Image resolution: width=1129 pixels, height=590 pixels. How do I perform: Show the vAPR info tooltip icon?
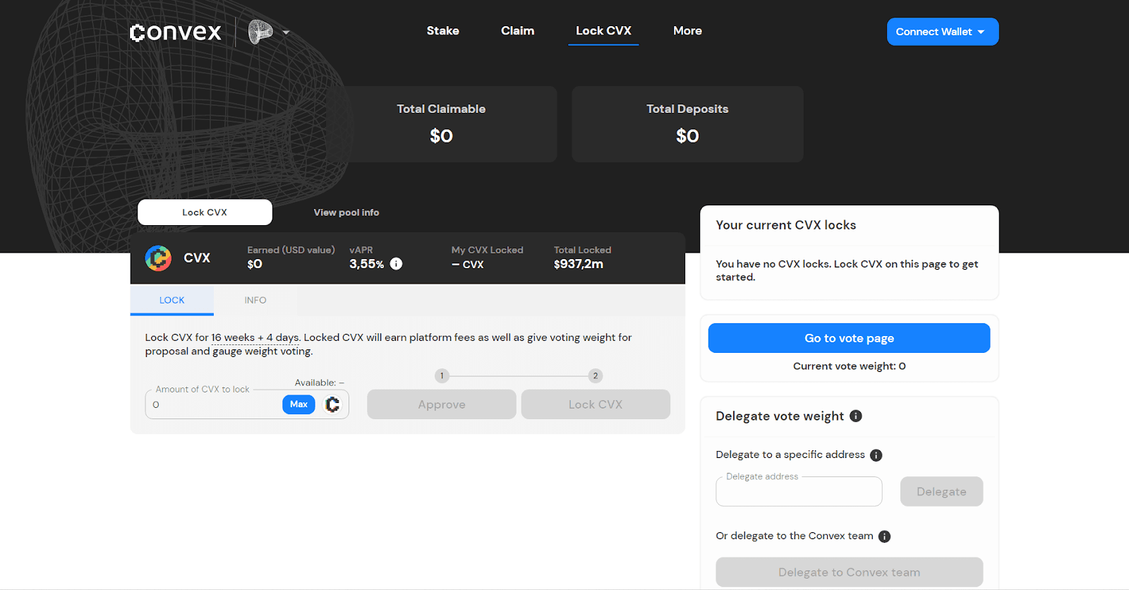click(x=397, y=264)
